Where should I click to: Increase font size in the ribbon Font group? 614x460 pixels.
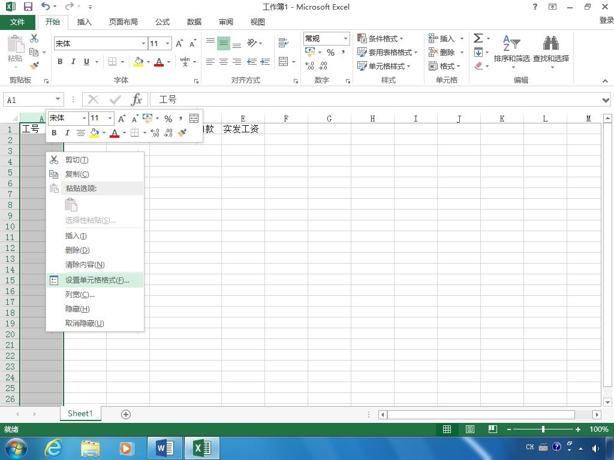(x=179, y=43)
